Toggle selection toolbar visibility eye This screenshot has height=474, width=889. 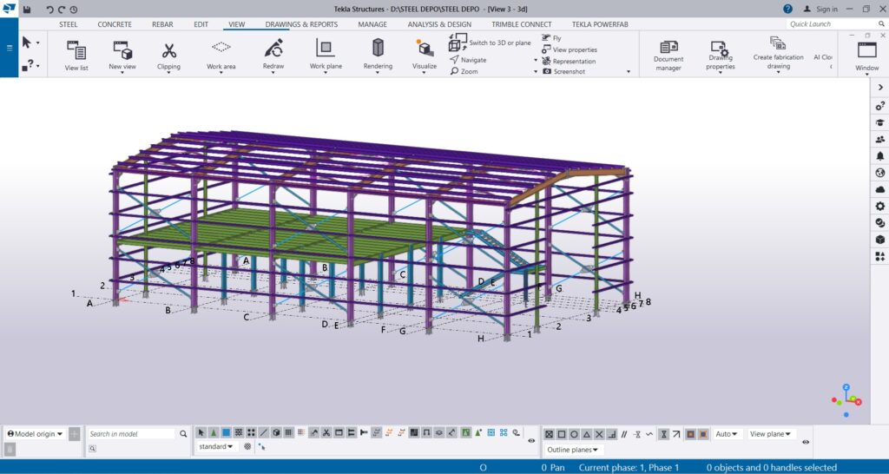[x=531, y=440]
